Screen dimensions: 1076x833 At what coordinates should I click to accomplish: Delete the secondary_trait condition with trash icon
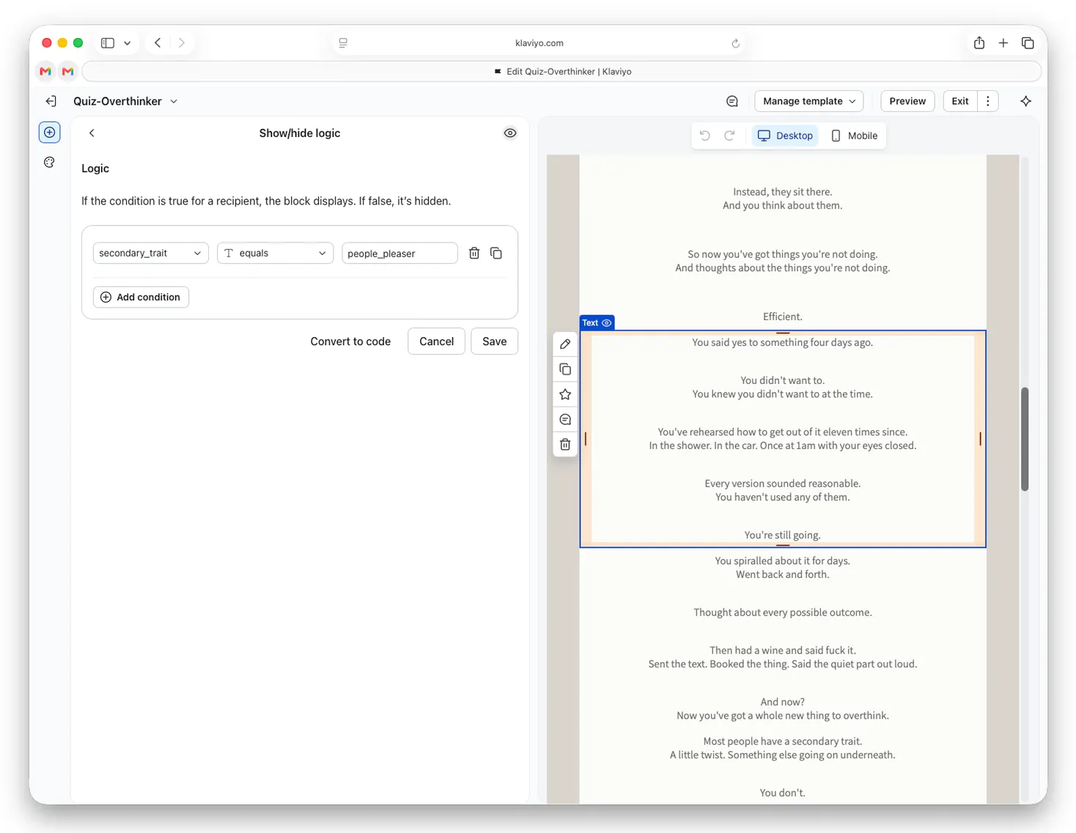[474, 253]
